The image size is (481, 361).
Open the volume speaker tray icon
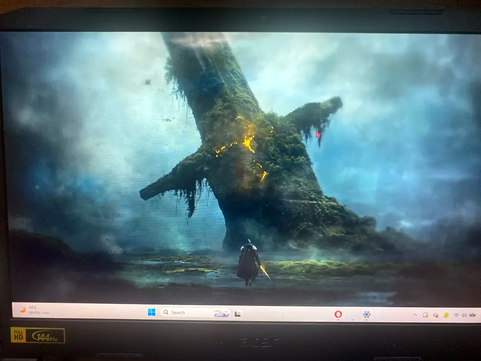464,315
